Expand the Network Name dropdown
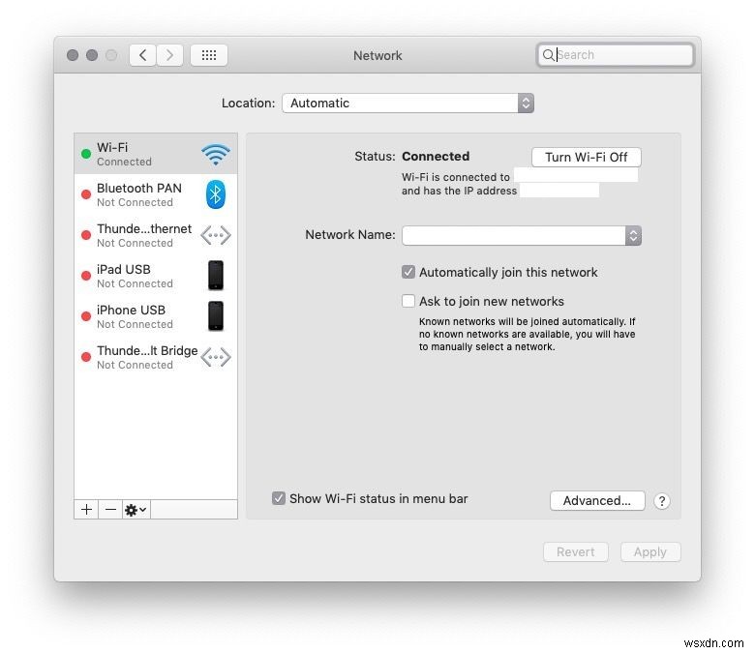This screenshot has width=755, height=653. (x=522, y=235)
